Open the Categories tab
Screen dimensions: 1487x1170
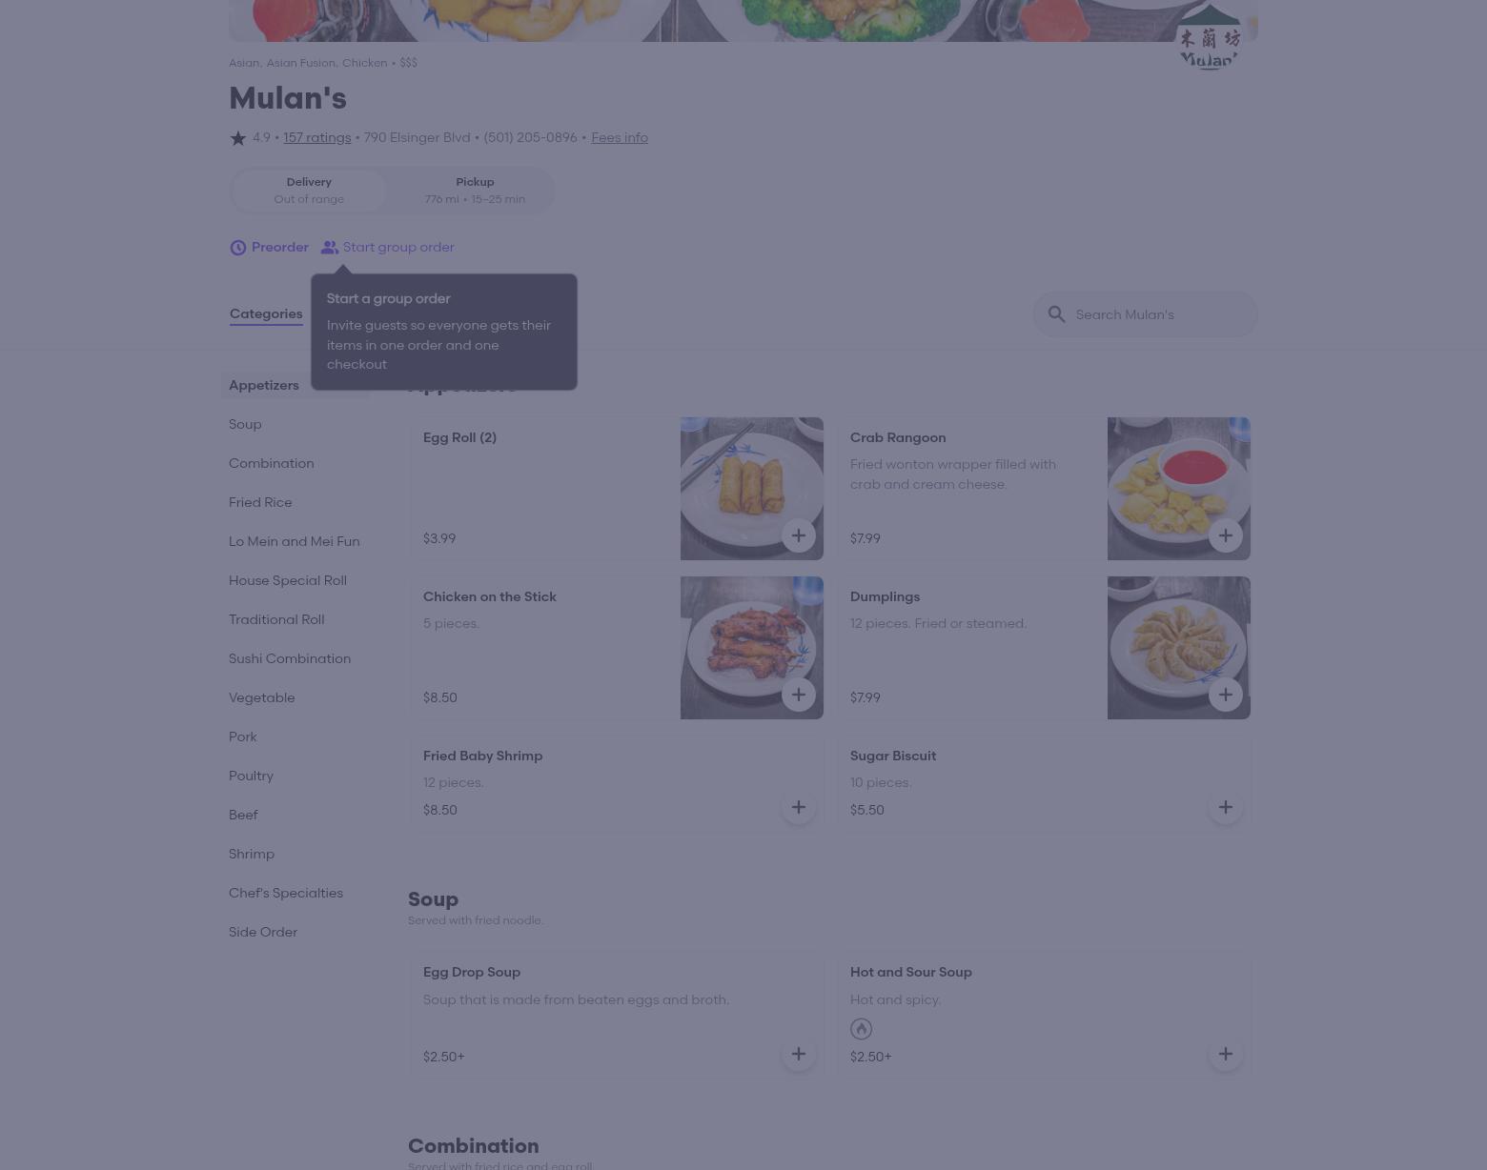coord(266,313)
